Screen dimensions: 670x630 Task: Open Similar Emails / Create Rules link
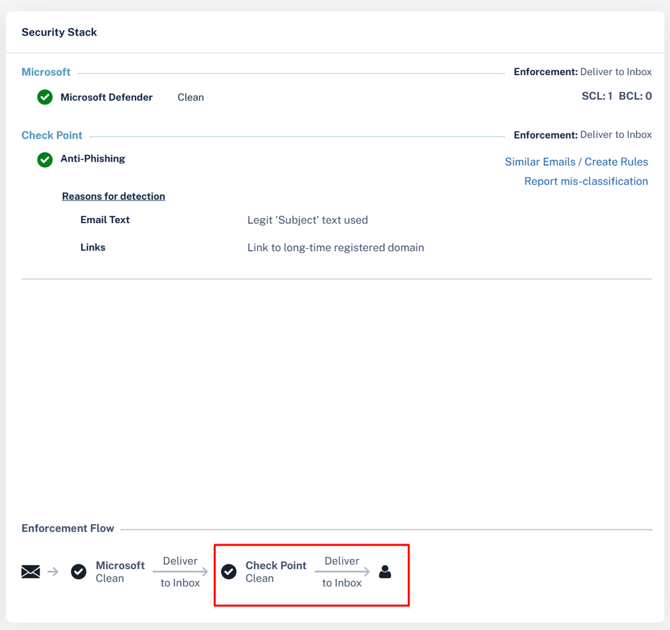pos(576,162)
